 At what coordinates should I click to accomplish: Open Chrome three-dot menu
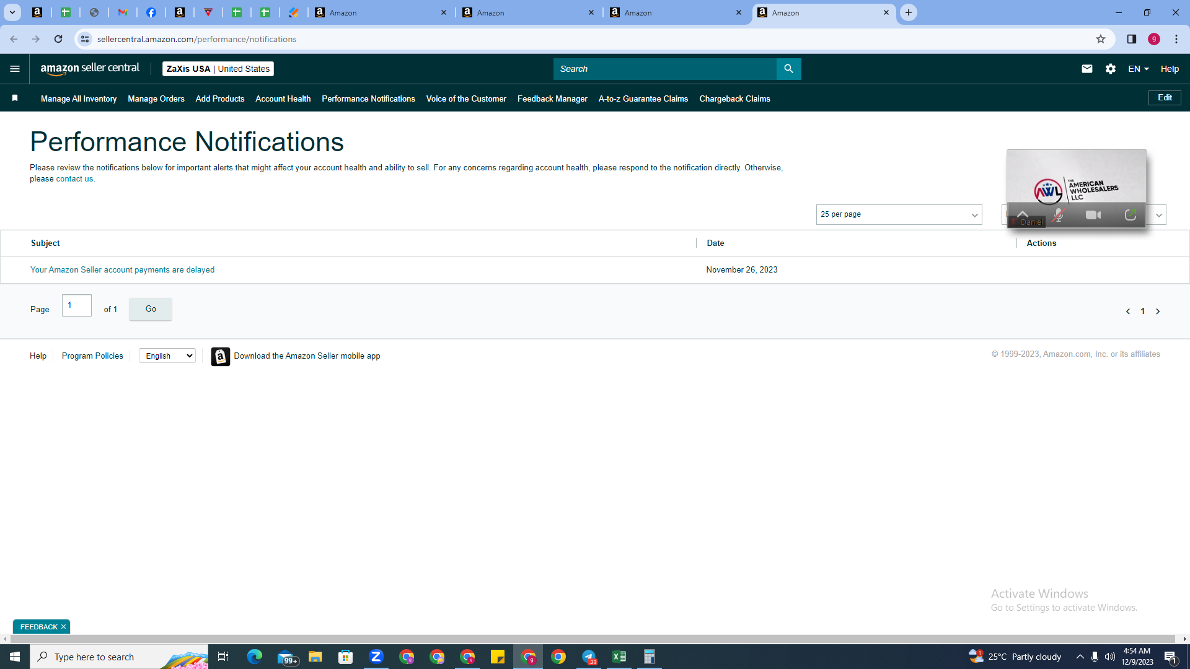1176,39
